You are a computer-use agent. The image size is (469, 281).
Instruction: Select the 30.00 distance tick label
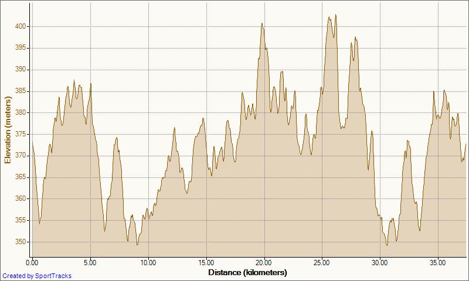(380, 263)
